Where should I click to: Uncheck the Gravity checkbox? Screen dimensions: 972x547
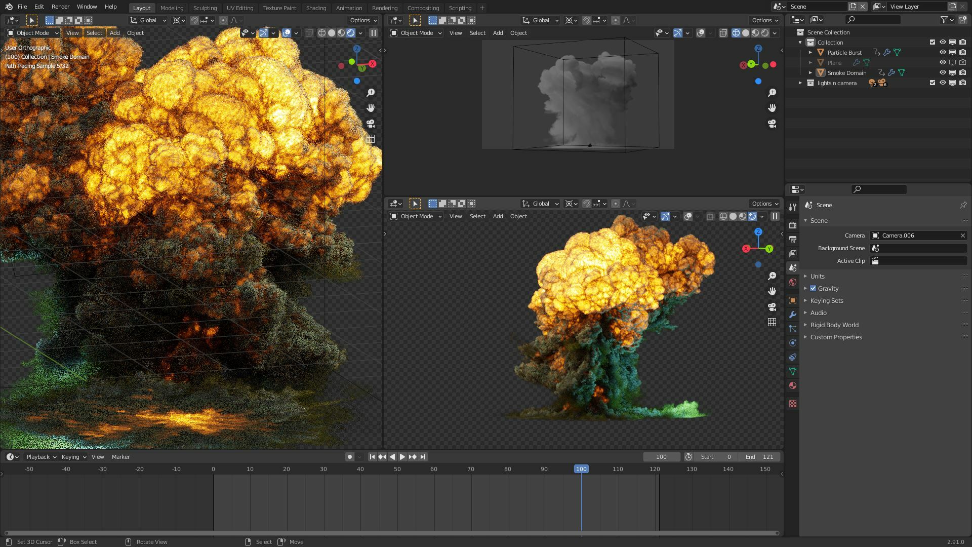click(813, 289)
